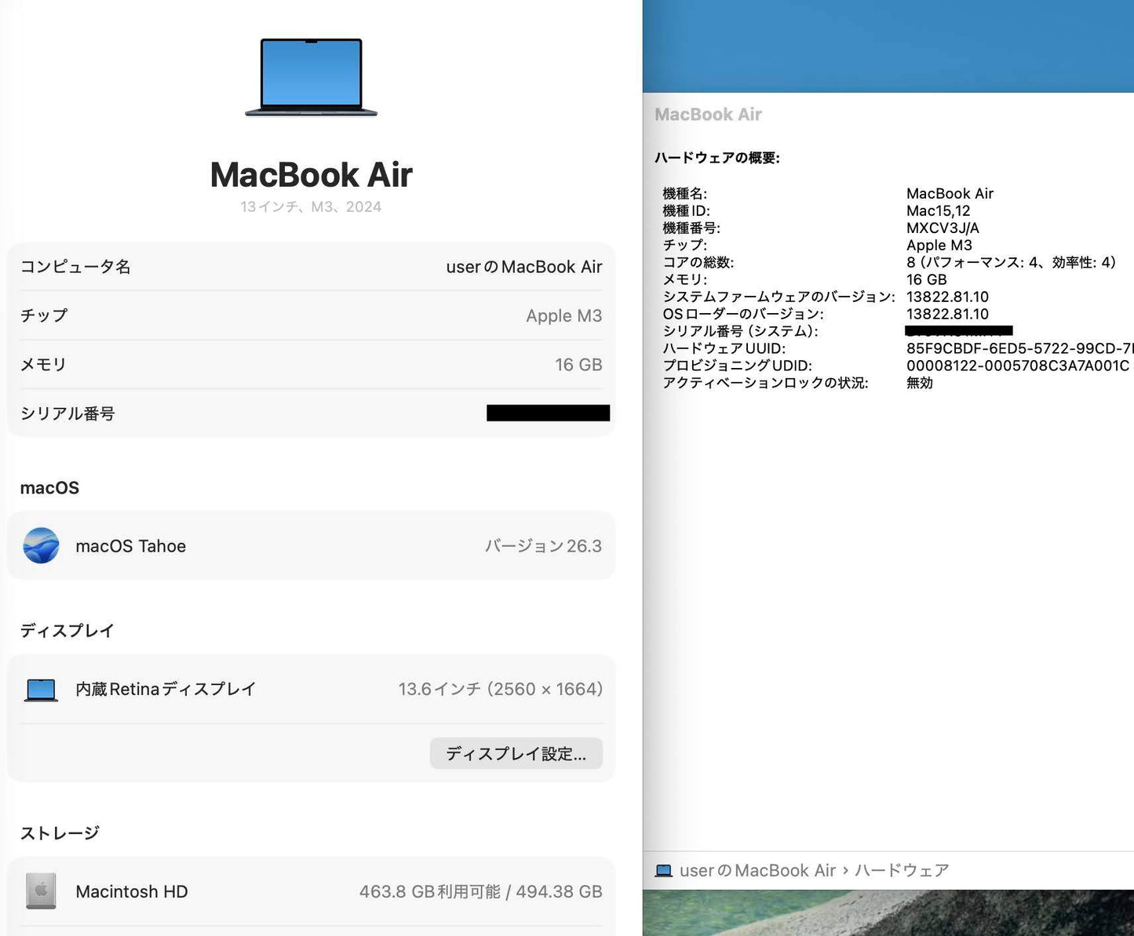Click the hardware UUID value starting '85F9CBDF'
The height and width of the screenshot is (936, 1134).
[x=1019, y=348]
